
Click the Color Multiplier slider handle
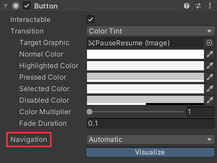89,112
